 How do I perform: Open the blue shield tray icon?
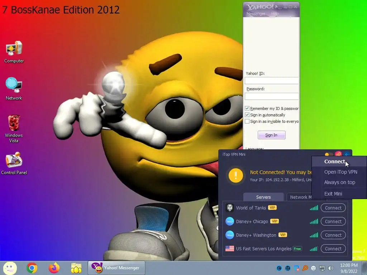tap(296, 268)
